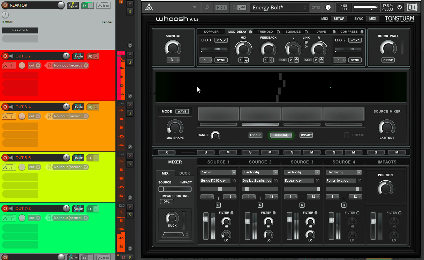Image resolution: width=424 pixels, height=260 pixels.
Task: Open the SOURCE 2 tab
Action: pos(260,162)
